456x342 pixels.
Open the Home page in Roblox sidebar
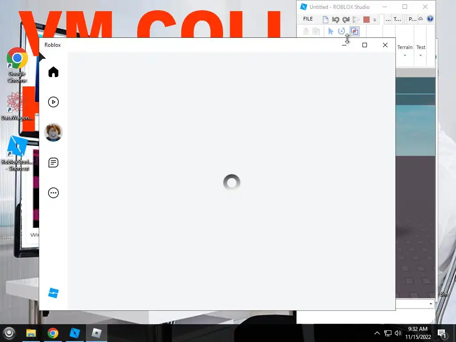(x=53, y=72)
